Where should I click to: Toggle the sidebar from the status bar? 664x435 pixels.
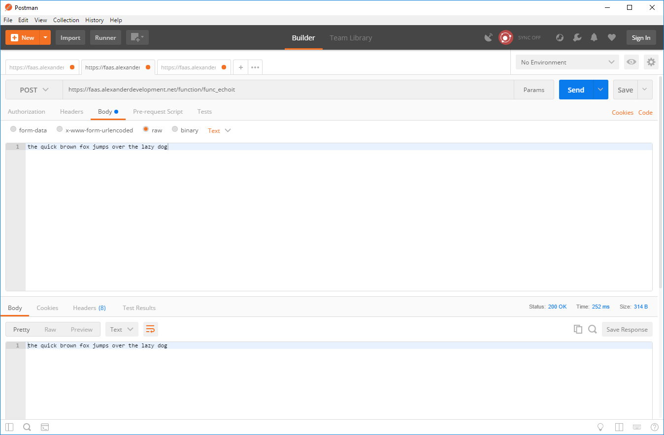click(x=9, y=427)
